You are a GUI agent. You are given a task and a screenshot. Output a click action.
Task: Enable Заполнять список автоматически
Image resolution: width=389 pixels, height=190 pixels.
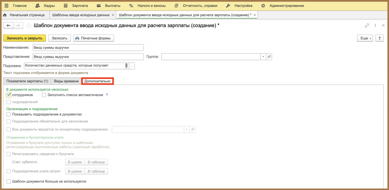44,95
